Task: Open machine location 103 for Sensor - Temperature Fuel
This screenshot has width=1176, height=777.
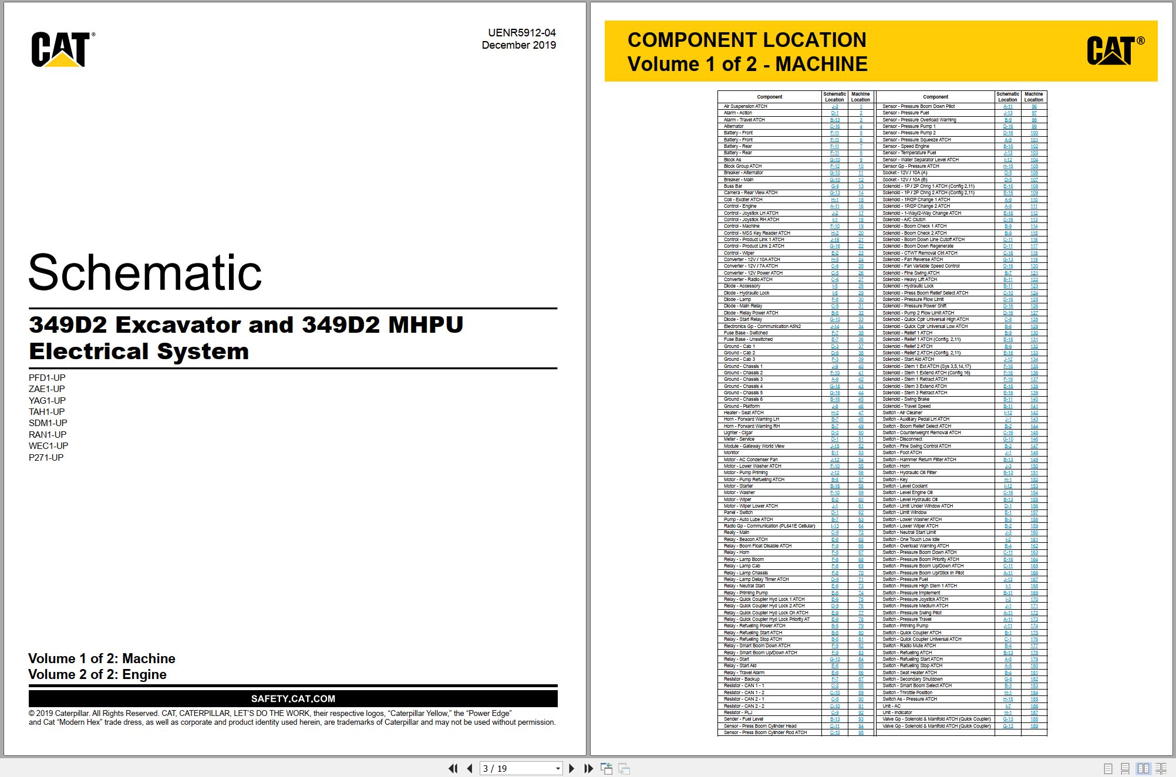Action: tap(1034, 153)
